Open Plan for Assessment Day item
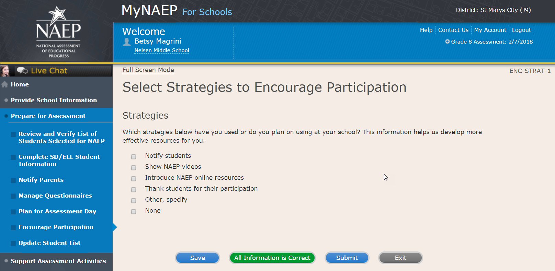This screenshot has width=555, height=271. (x=57, y=211)
